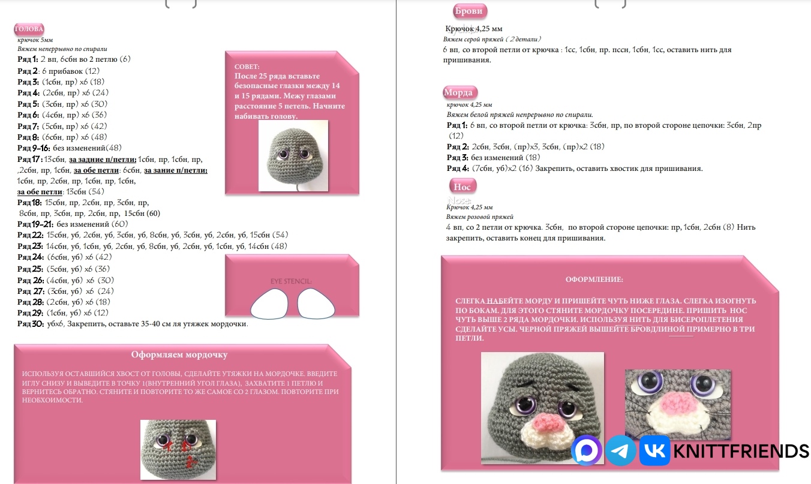Click the Ряд 30 instruction line
Image resolution: width=811 pixels, height=484 pixels.
tap(133, 324)
